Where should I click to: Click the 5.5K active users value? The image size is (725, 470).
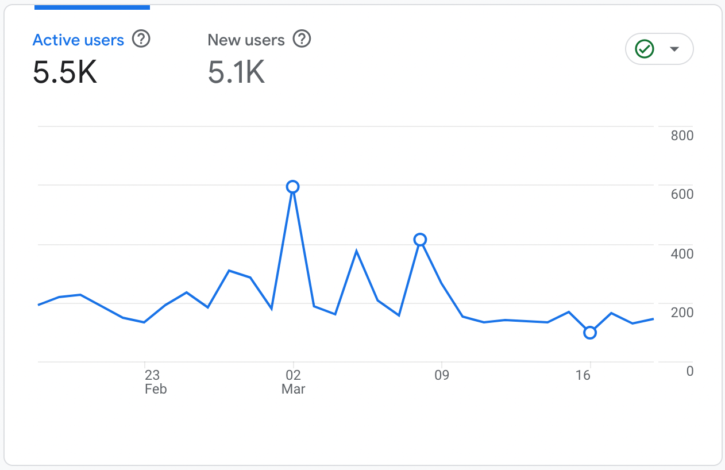click(x=64, y=73)
